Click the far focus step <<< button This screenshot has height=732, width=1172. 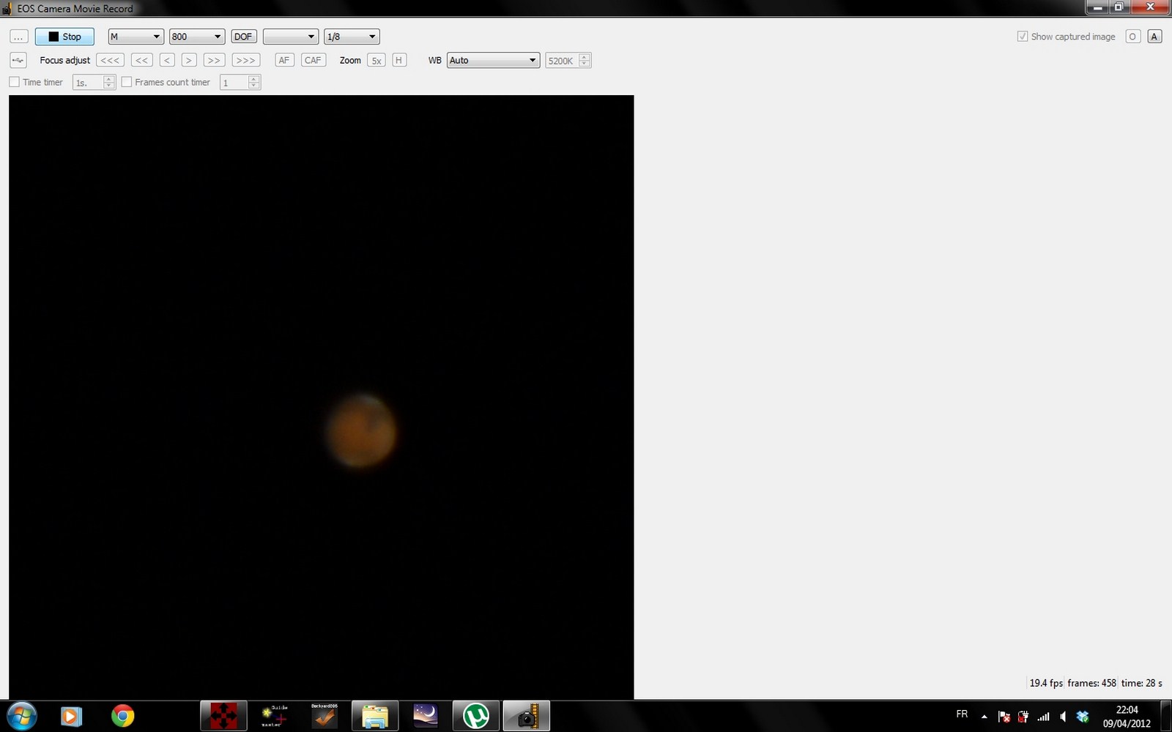click(110, 60)
